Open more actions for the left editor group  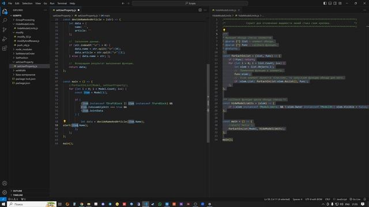pyautogui.click(x=205, y=10)
